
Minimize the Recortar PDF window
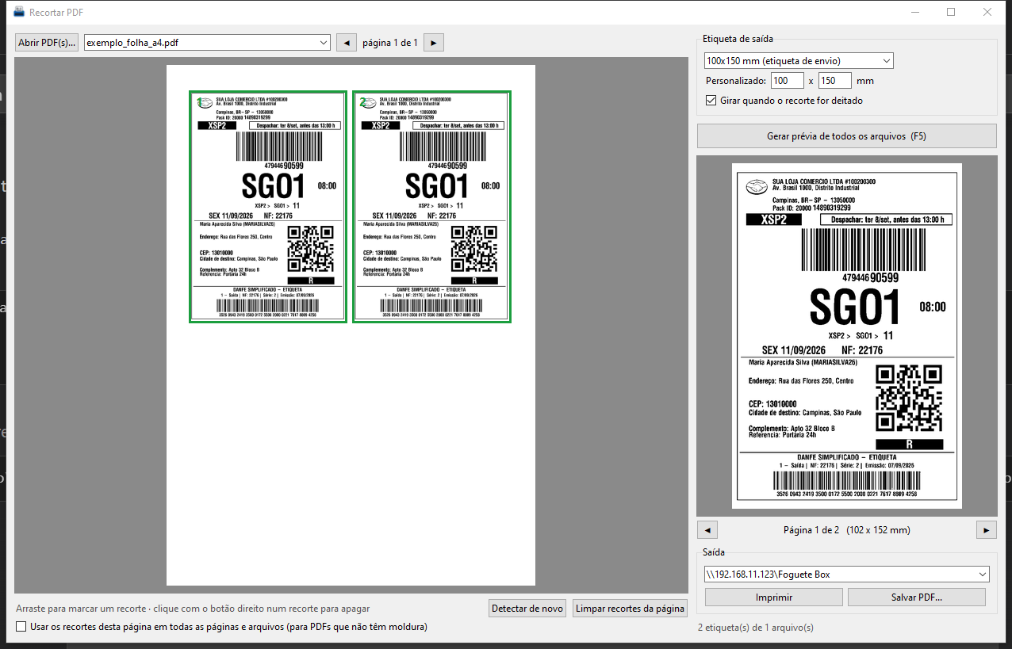pyautogui.click(x=914, y=12)
